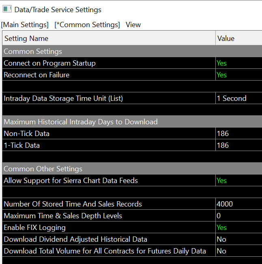Click the Common Other Settings section header

132,169
